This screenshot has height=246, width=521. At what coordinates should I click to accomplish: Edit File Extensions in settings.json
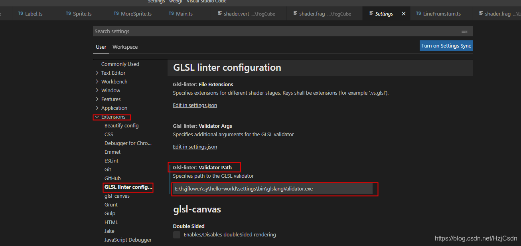(195, 105)
